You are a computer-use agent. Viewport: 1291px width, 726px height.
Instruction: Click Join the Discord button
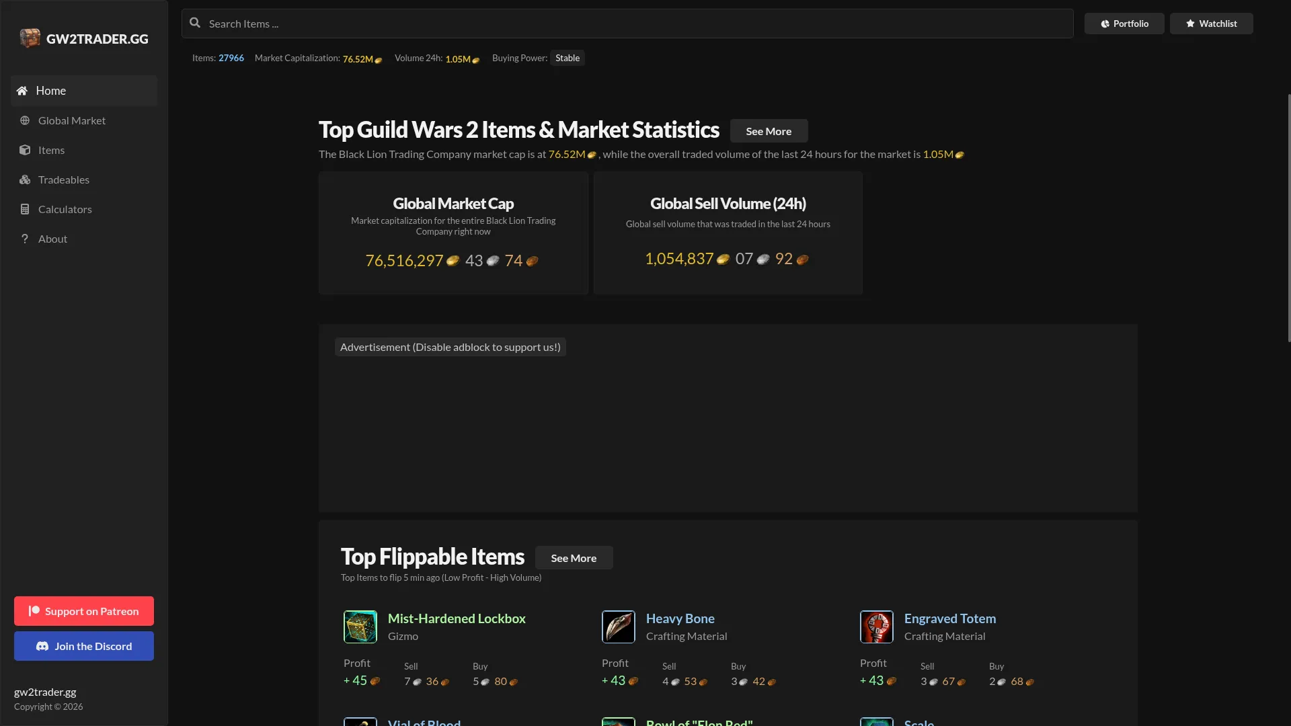(84, 646)
